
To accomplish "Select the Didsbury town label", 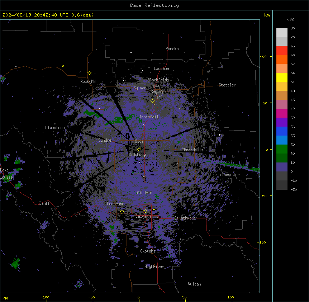I will [x=137, y=155].
